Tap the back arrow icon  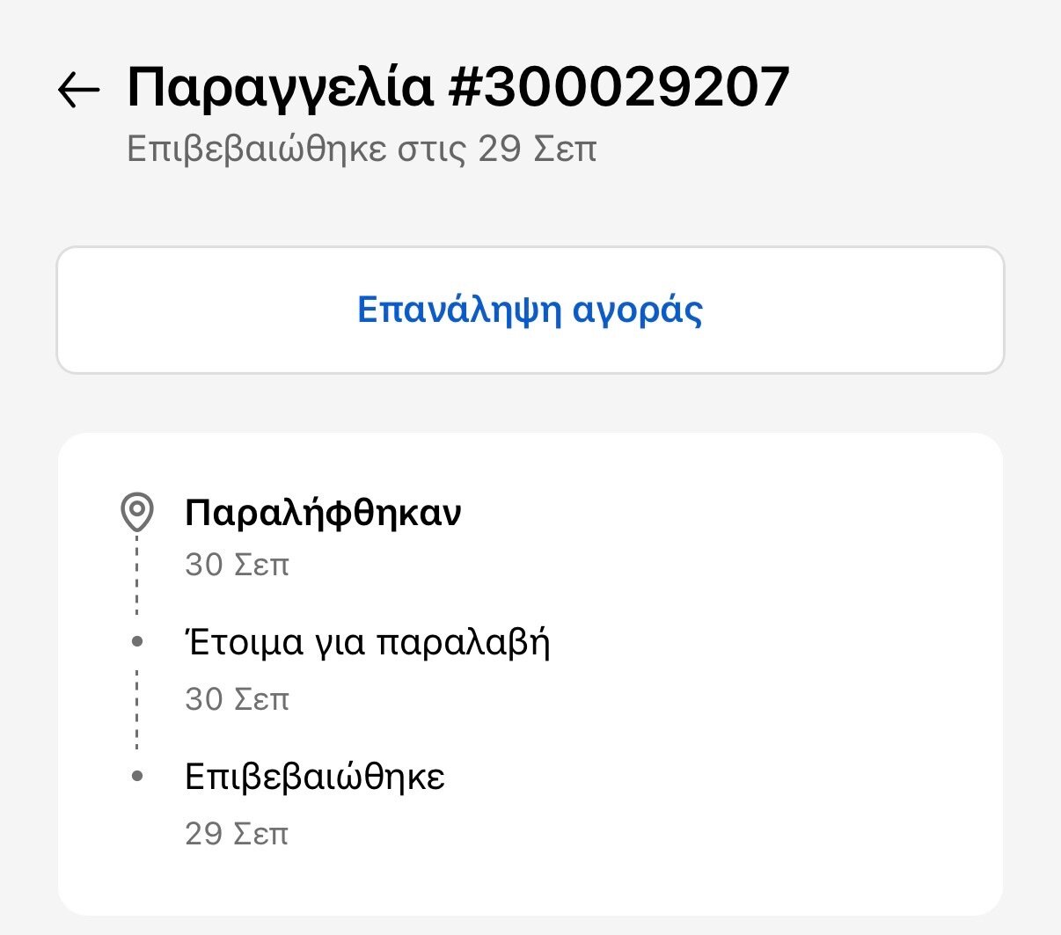pyautogui.click(x=78, y=89)
